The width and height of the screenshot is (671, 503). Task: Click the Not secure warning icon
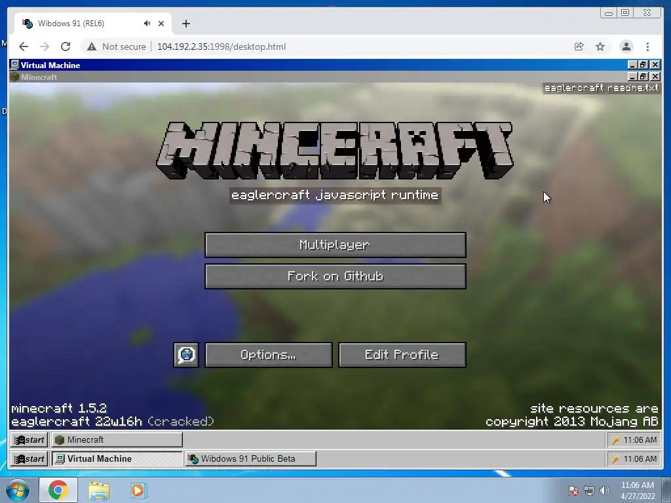click(92, 47)
